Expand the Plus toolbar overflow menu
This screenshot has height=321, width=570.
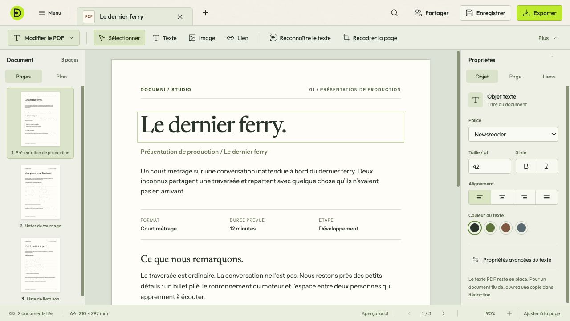click(547, 38)
